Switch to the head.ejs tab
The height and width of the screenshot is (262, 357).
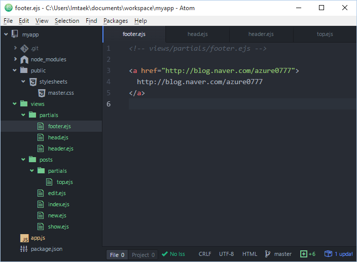[x=198, y=34]
